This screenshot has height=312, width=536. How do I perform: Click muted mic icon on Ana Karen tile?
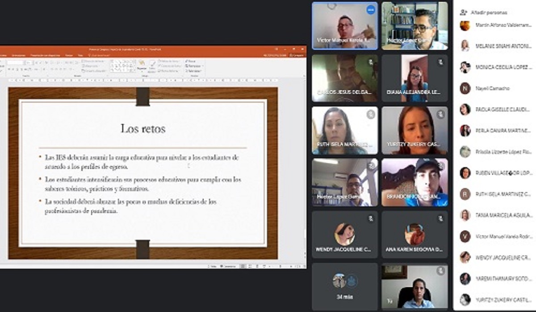coord(440,218)
